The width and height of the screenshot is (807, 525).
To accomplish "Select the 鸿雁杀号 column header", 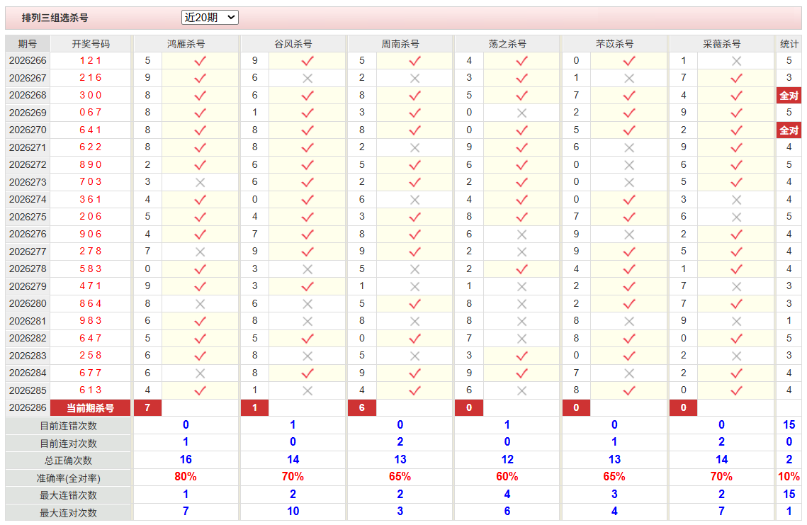I will pyautogui.click(x=186, y=44).
